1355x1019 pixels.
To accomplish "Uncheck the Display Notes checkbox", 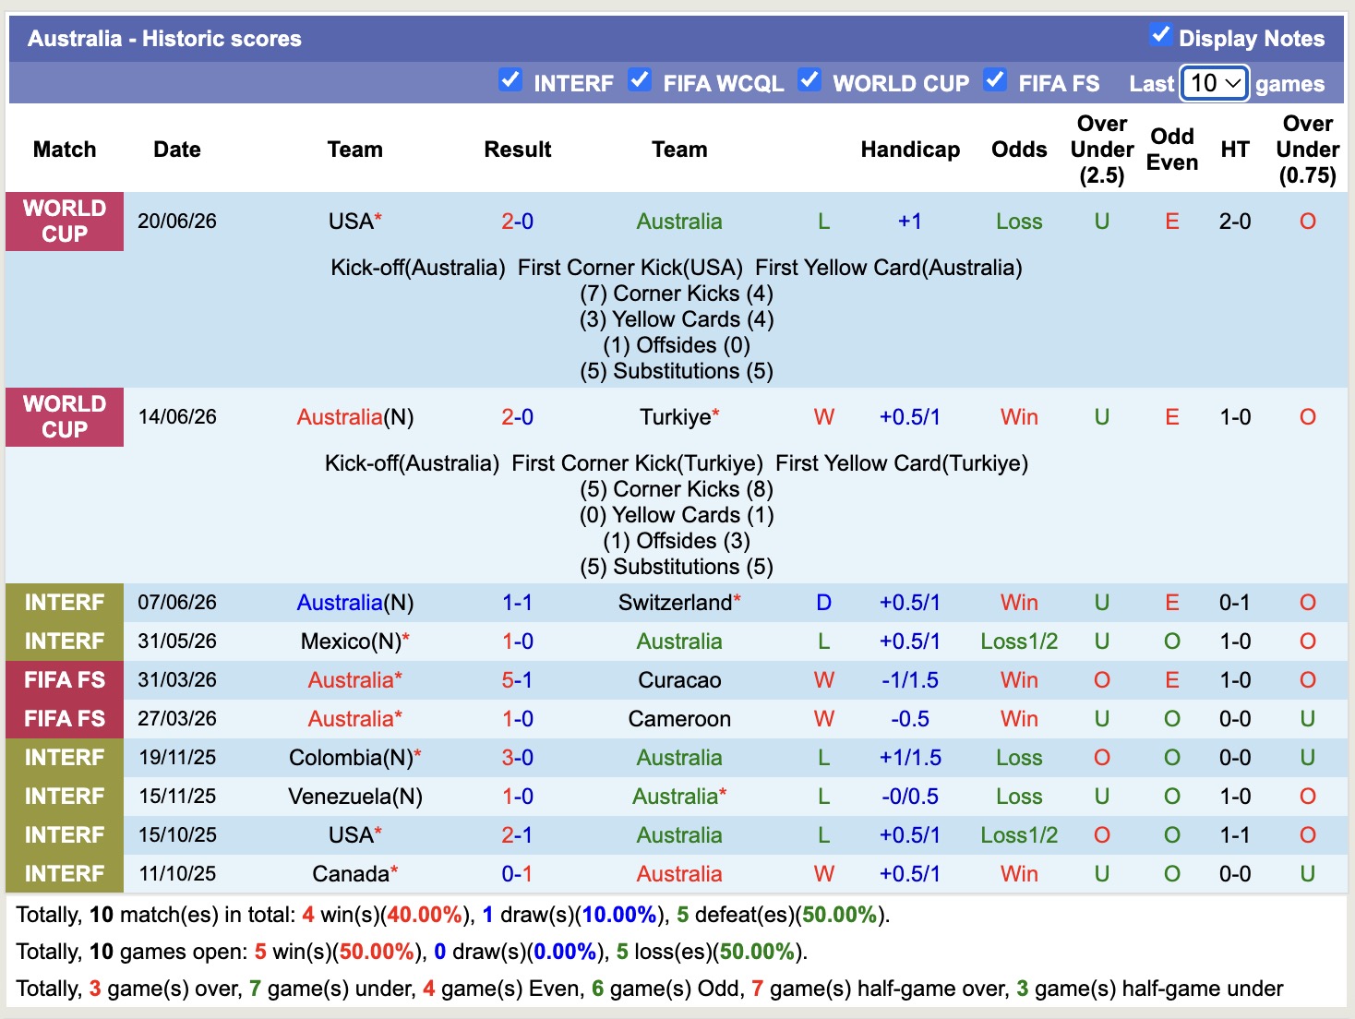I will point(1161,35).
